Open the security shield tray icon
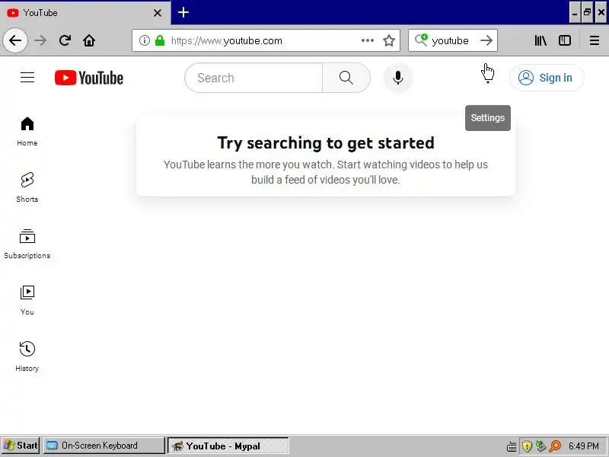Viewport: 609px width, 457px height. pyautogui.click(x=527, y=446)
